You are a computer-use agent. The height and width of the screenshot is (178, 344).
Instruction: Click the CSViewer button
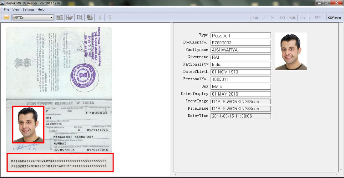click(335, 17)
